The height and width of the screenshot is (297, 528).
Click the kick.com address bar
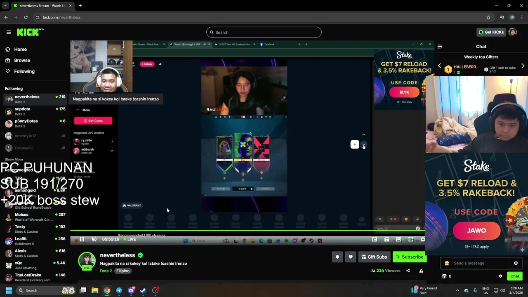(260, 17)
